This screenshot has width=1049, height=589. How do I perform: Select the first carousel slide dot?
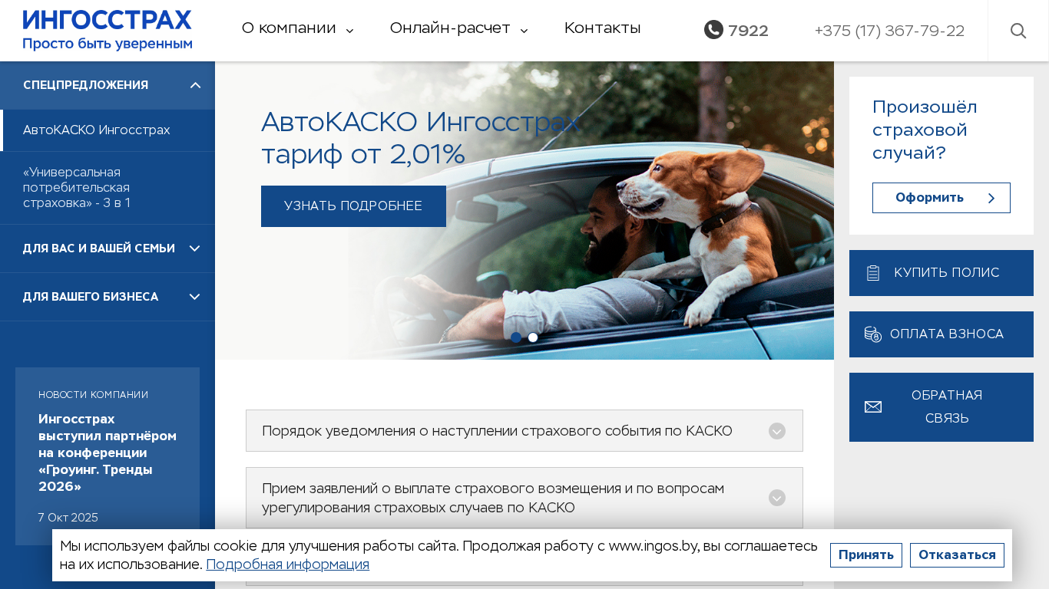pos(516,337)
